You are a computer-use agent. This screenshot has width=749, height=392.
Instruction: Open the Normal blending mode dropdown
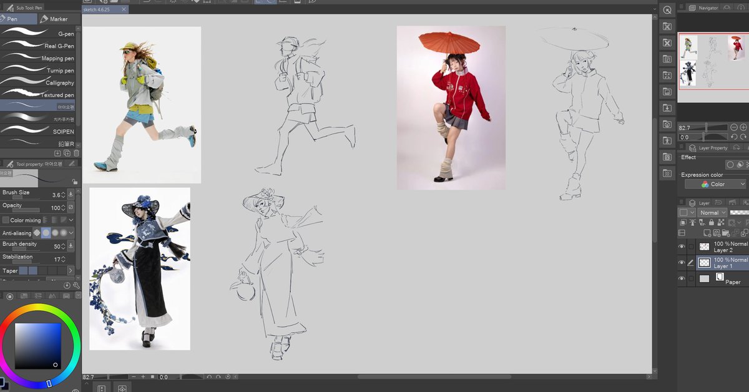[712, 212]
